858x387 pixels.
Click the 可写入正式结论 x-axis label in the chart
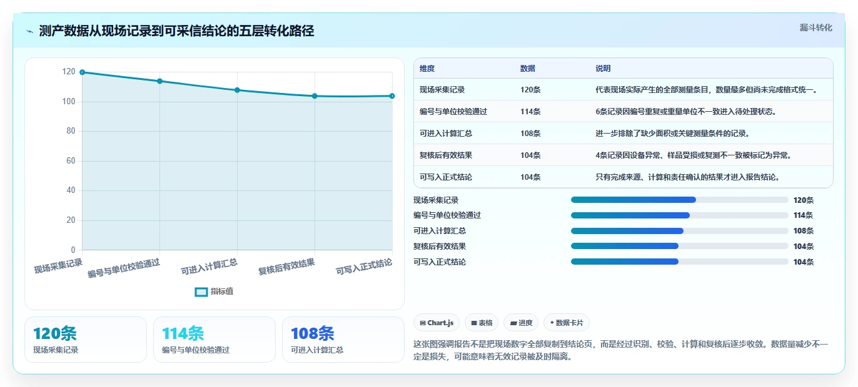pos(364,267)
